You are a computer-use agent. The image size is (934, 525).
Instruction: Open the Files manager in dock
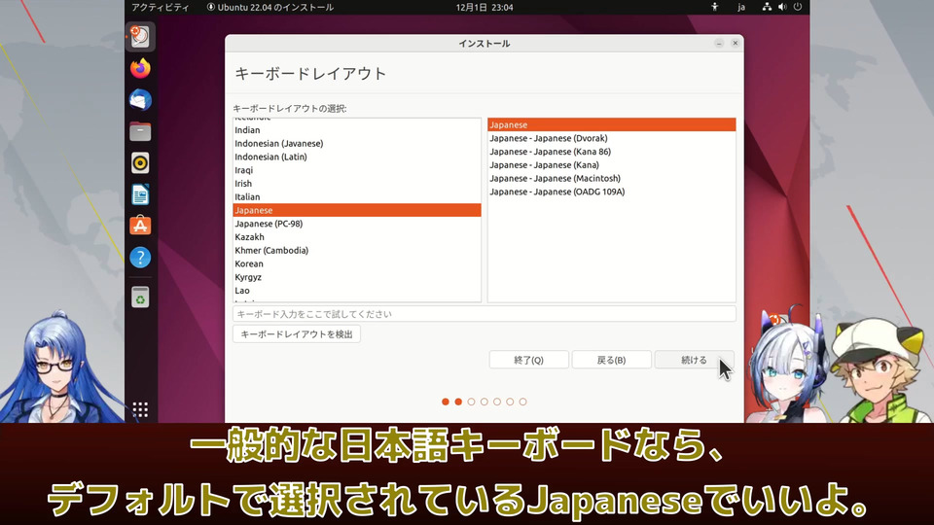coord(140,131)
